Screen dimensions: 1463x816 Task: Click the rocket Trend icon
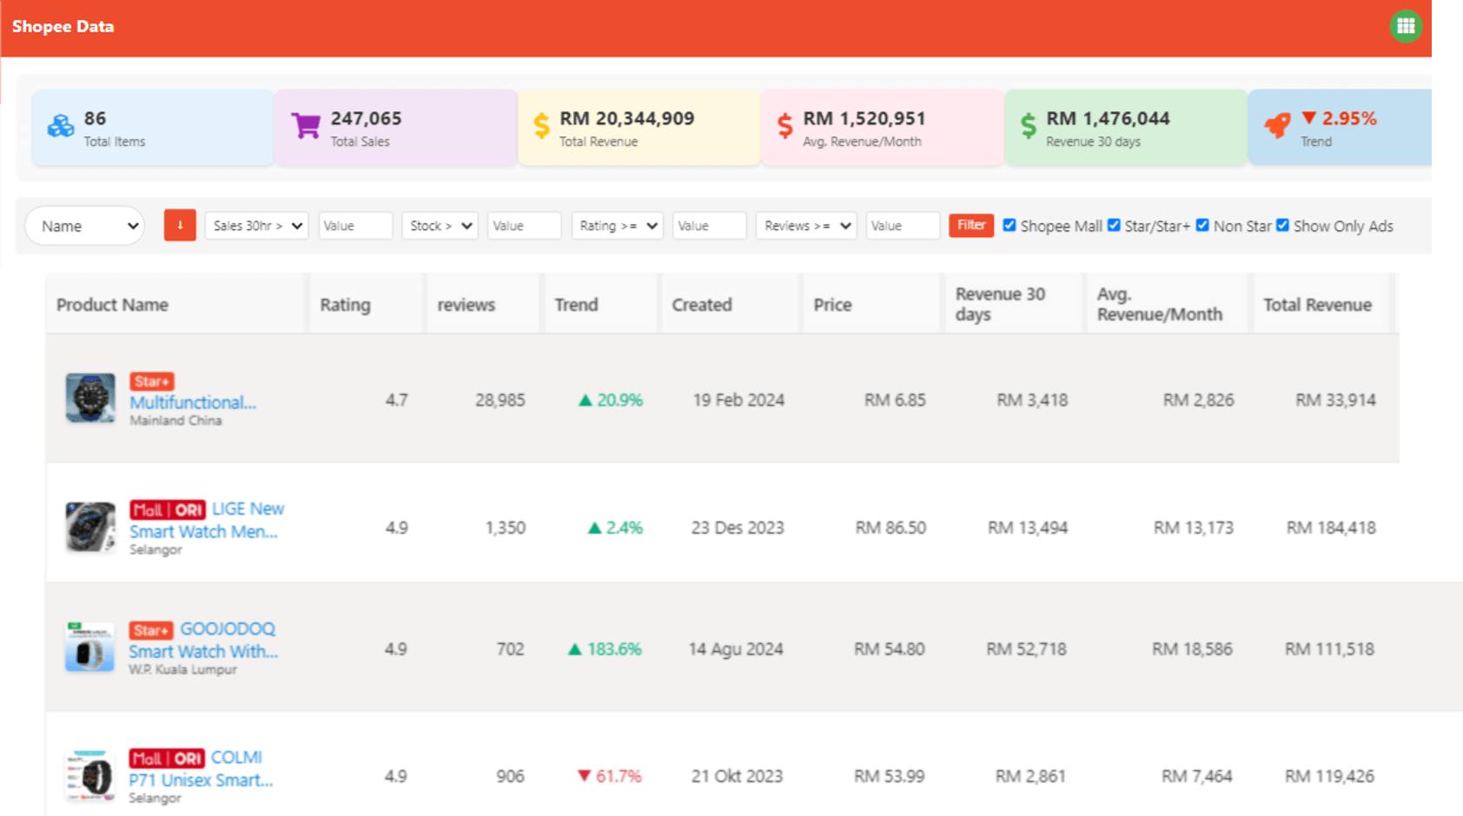click(x=1277, y=127)
